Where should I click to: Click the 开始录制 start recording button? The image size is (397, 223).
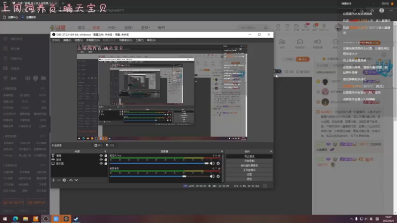point(249,161)
